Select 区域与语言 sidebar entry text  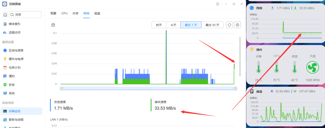tap(16, 51)
